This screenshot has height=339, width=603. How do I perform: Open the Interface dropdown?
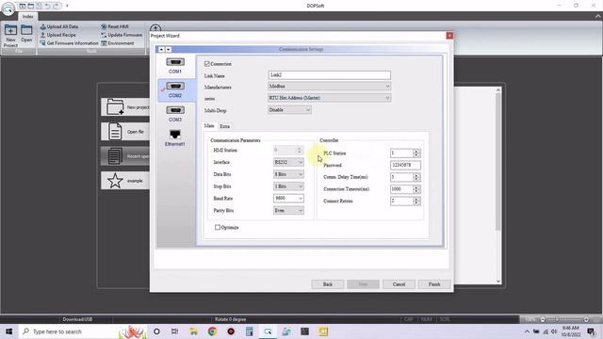(288, 162)
